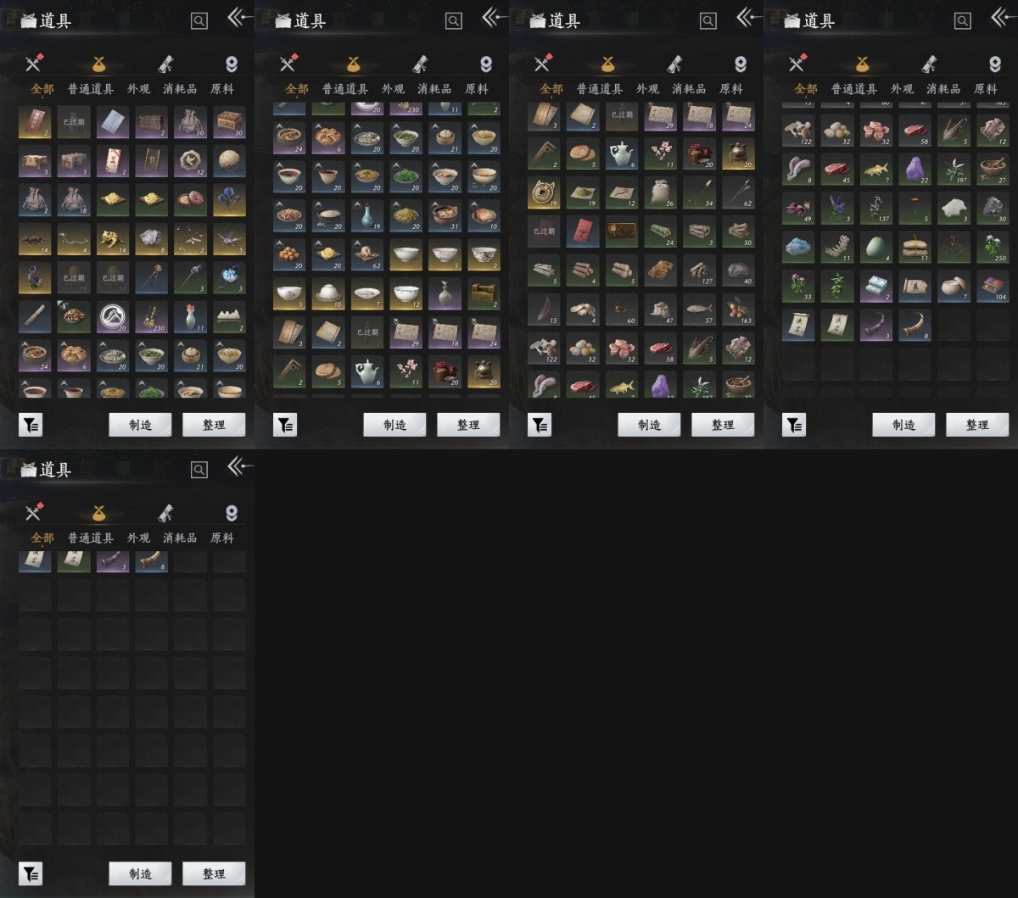This screenshot has width=1018, height=898.
Task: Select the cat-eared gold coin, count 19
Action: pos(544,194)
